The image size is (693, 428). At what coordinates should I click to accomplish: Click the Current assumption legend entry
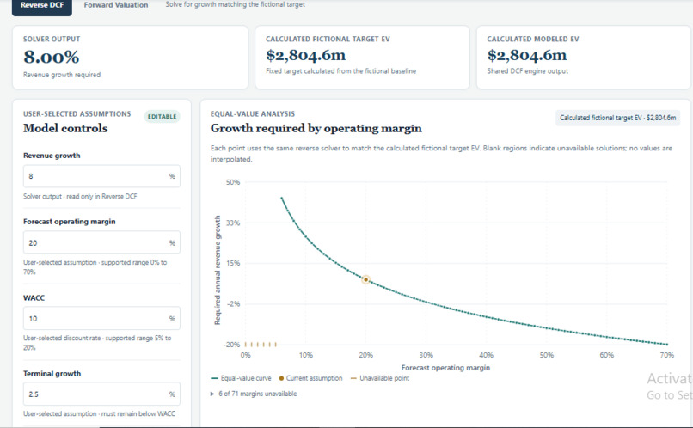(x=311, y=378)
